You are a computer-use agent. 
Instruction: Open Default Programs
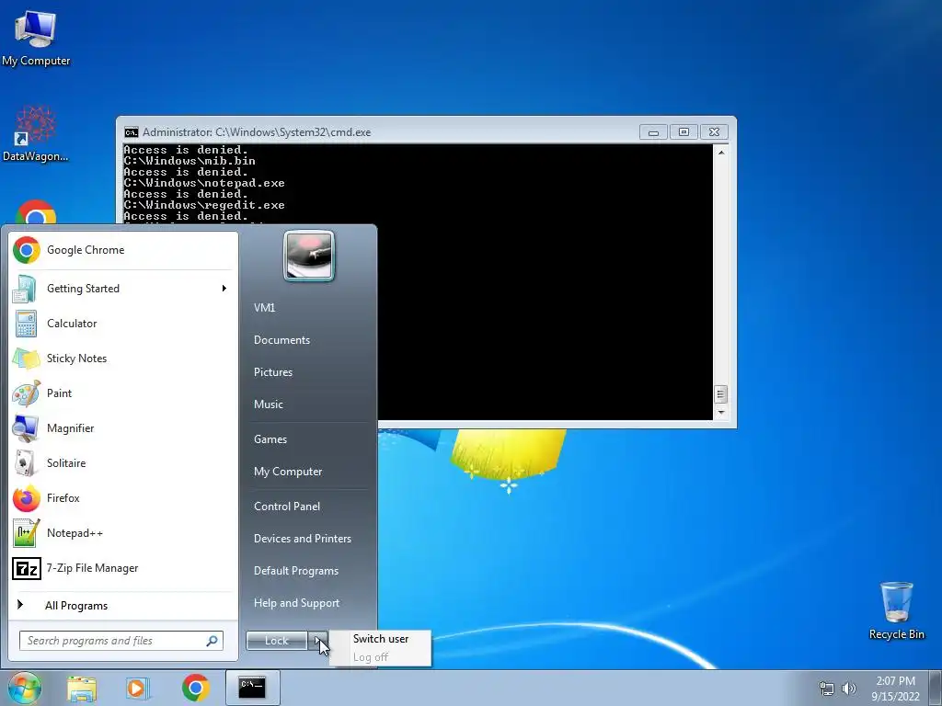coord(296,571)
